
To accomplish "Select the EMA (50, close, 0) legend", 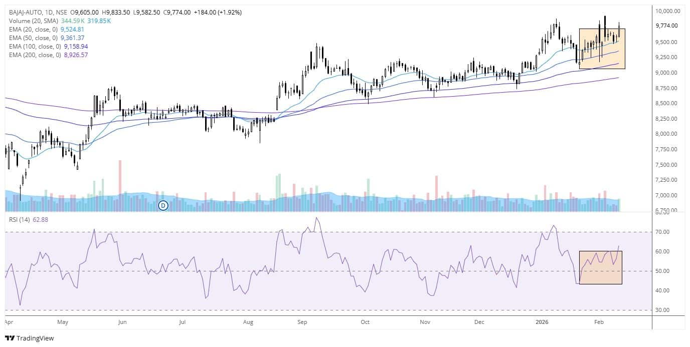I will 33,38.
